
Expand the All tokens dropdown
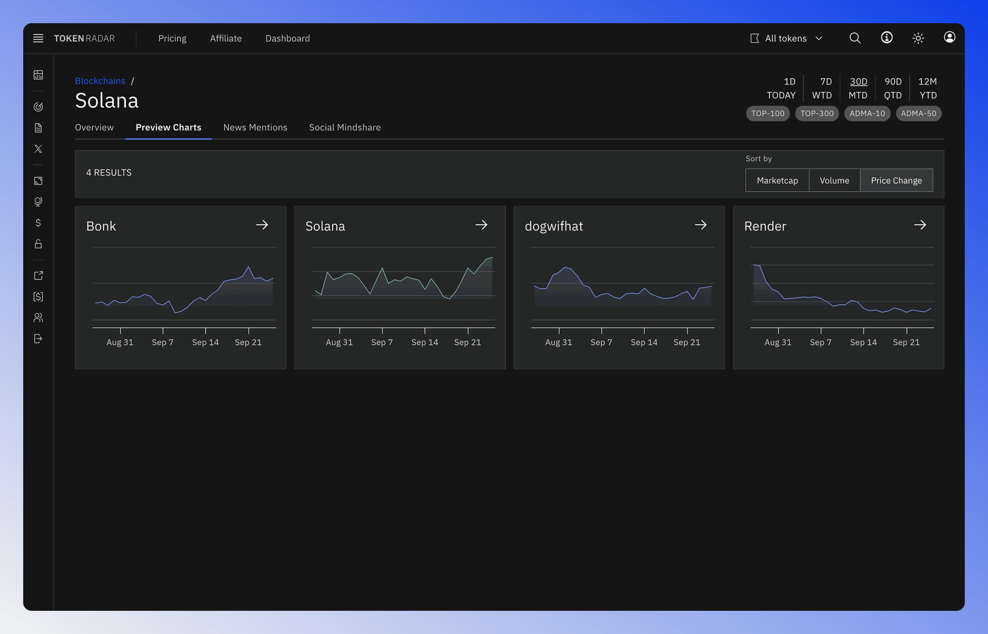[787, 38]
